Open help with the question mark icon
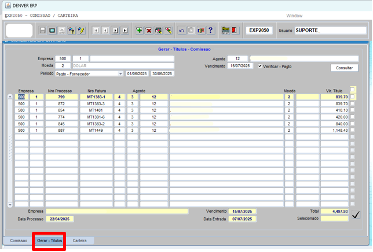Screen dimensions: 373x252 pos(210,31)
